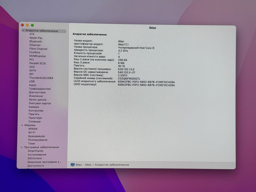The height and width of the screenshot is (192, 256).
Task: Select USB in the sidebar
Action: coord(32,81)
